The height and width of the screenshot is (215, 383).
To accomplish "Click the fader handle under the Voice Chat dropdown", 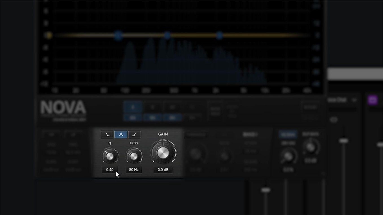I will pyautogui.click(x=343, y=140).
